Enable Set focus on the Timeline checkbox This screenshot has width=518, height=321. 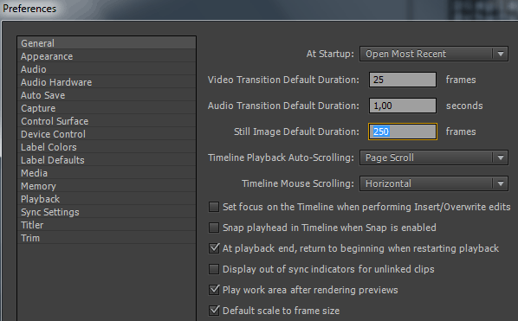(214, 207)
